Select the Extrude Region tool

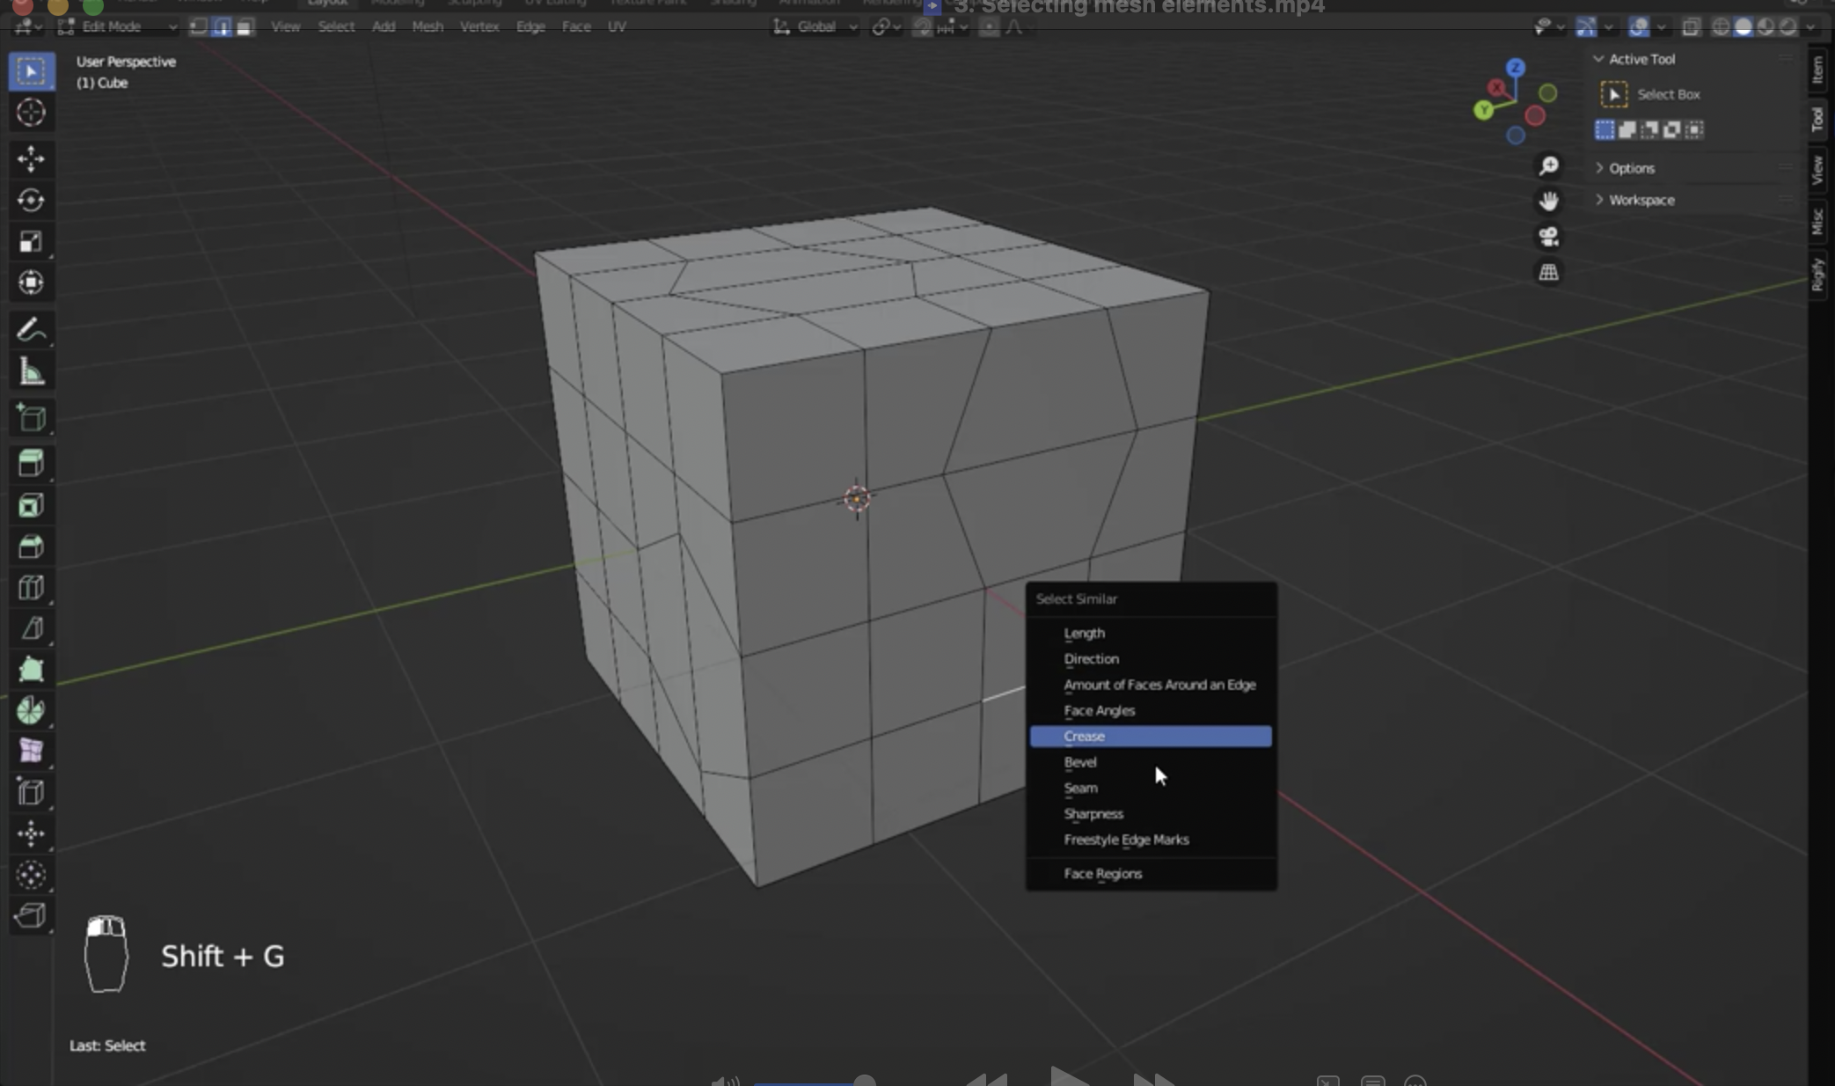point(31,464)
